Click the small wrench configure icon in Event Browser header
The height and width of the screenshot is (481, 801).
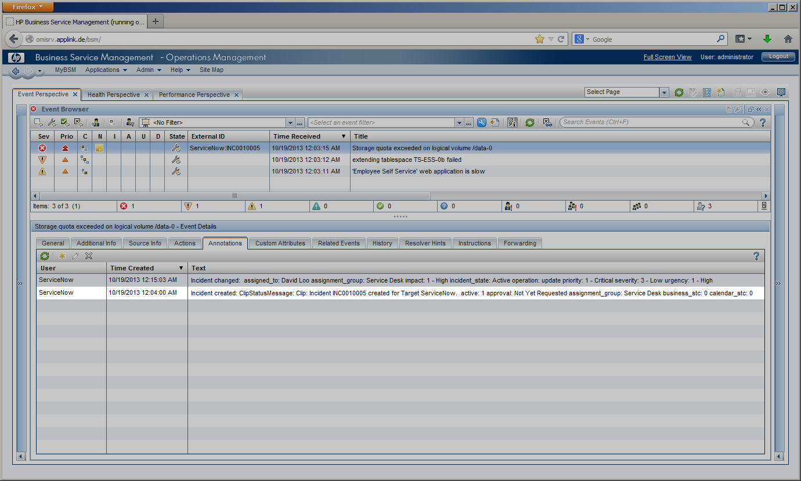[x=737, y=110]
